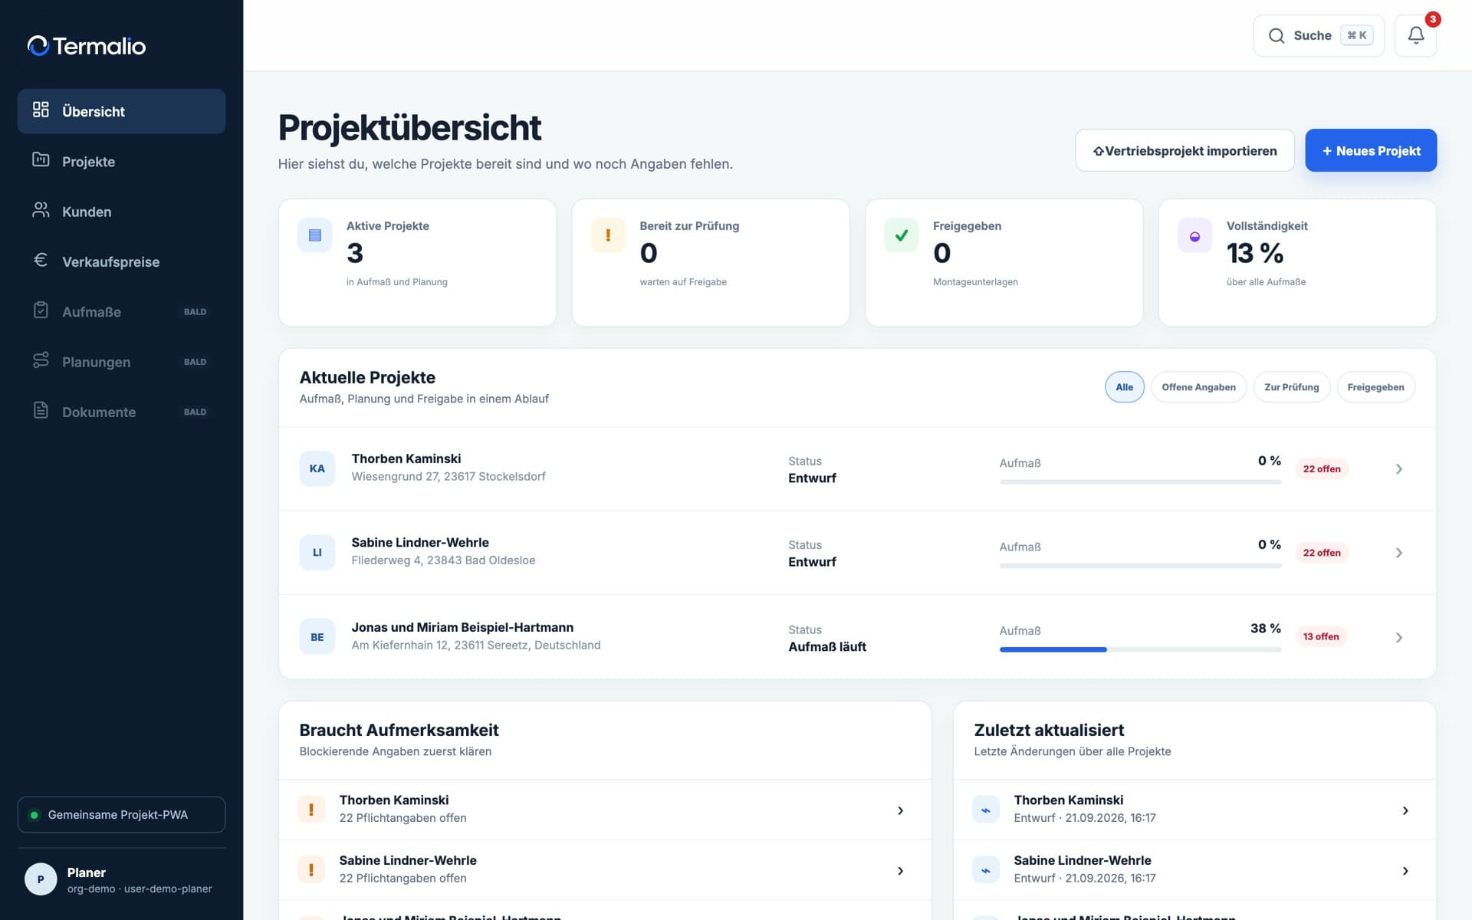Click the Projekte folder icon
Image resolution: width=1472 pixels, height=920 pixels.
tap(41, 159)
